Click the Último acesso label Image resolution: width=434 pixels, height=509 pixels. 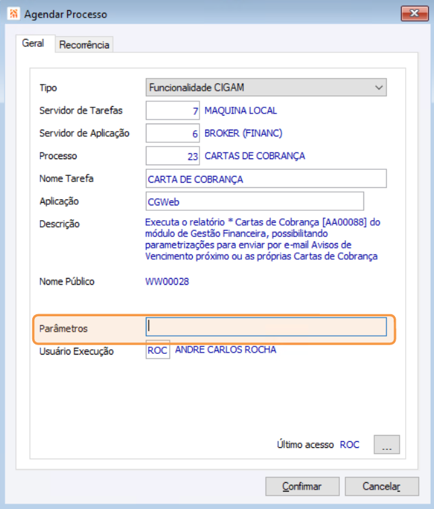click(x=306, y=445)
